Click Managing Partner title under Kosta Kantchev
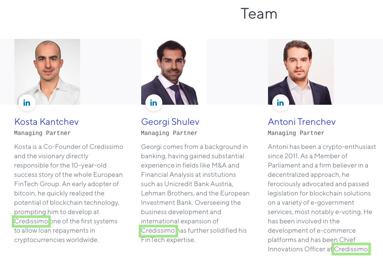Screen dimensions: 383x264 [x=42, y=133]
